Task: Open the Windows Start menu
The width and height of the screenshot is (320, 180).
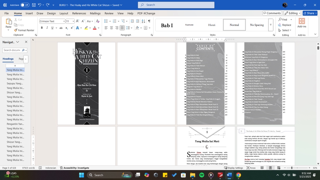Action: [x=81, y=175]
